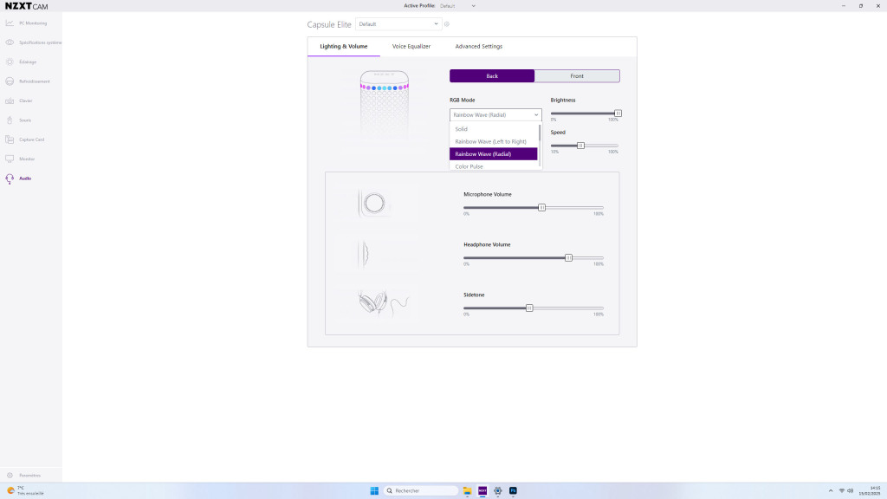Open Windows Start menu
The width and height of the screenshot is (887, 499).
click(x=374, y=490)
